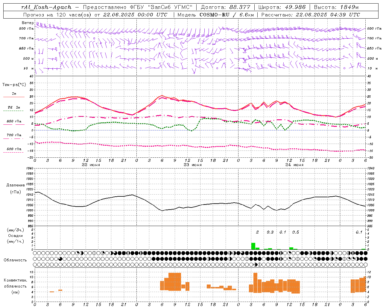Image resolution: width=383 pixels, height=307 pixels.
Task: Click the (гПа) unit label under Давление
Action: point(15,192)
